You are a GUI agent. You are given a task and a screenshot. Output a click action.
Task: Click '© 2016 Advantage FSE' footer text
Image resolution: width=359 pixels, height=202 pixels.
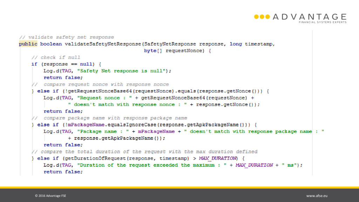(x=50, y=196)
